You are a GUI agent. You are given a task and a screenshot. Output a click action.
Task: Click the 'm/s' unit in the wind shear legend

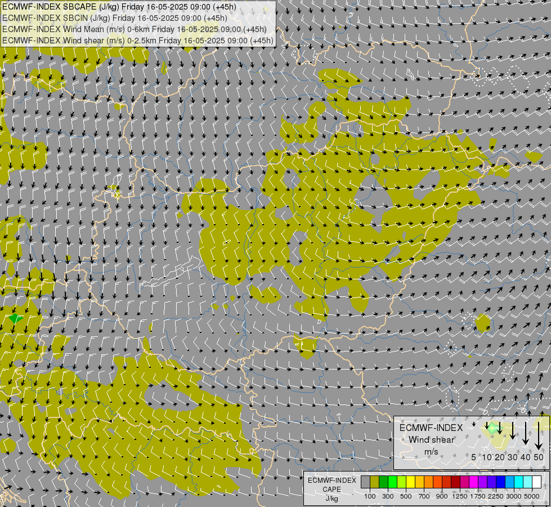click(431, 451)
